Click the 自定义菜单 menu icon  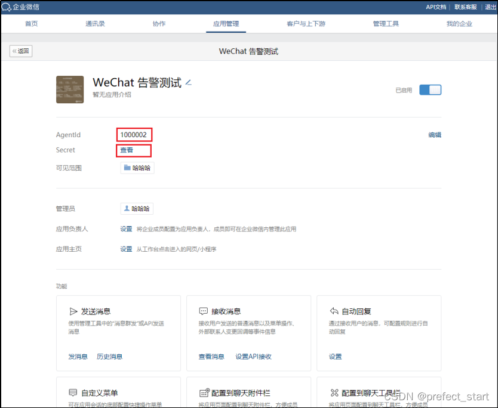(x=73, y=392)
